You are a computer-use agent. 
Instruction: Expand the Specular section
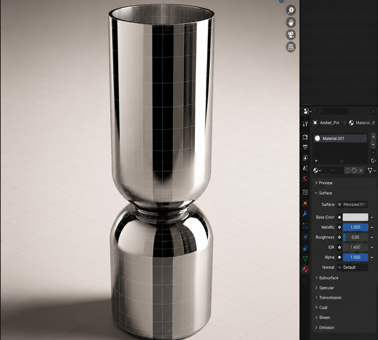click(324, 288)
